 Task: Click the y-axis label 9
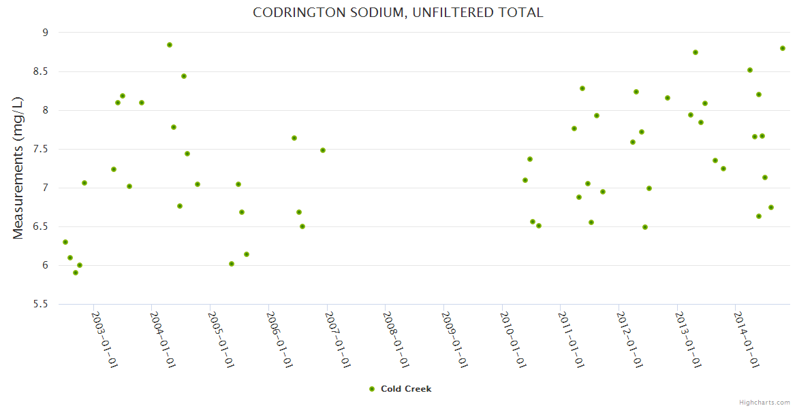click(45, 33)
